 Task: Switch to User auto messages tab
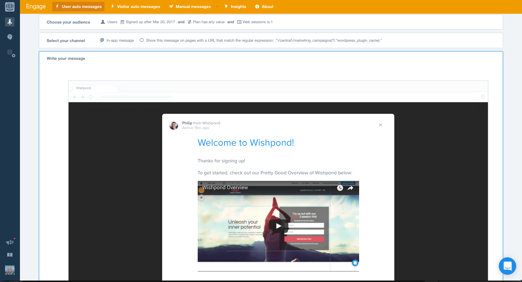[x=78, y=7]
